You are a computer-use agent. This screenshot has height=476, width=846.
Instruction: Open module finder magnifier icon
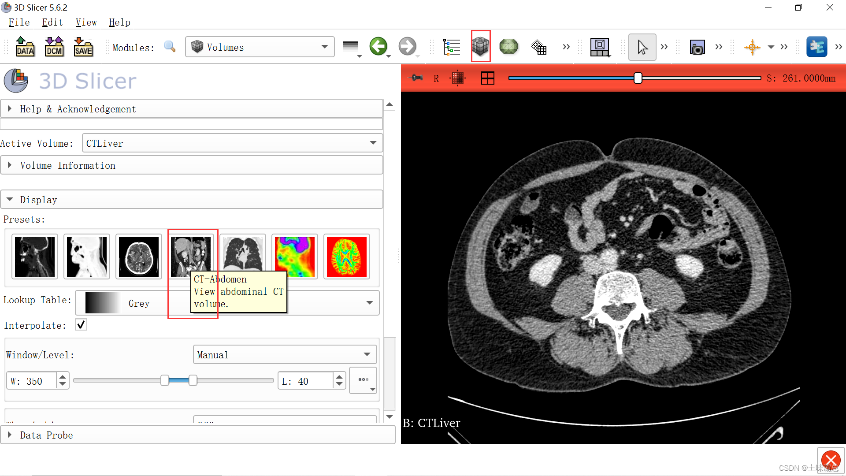pos(170,47)
